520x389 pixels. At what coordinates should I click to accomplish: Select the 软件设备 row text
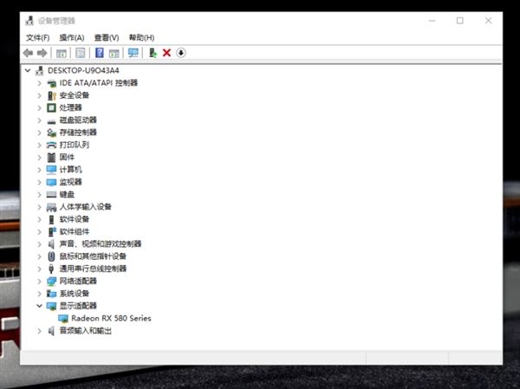click(x=75, y=219)
